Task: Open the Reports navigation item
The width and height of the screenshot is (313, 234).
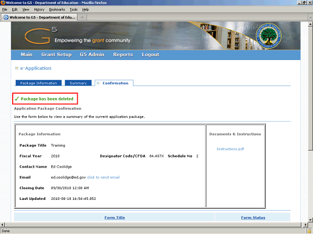Action: coord(123,55)
